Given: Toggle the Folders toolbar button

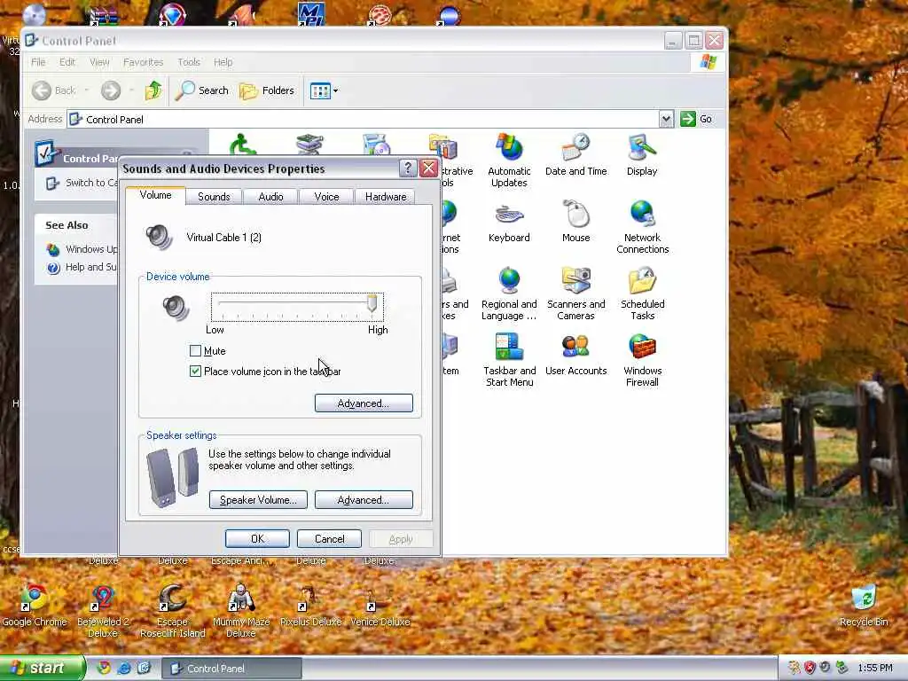Looking at the screenshot, I should (x=267, y=90).
